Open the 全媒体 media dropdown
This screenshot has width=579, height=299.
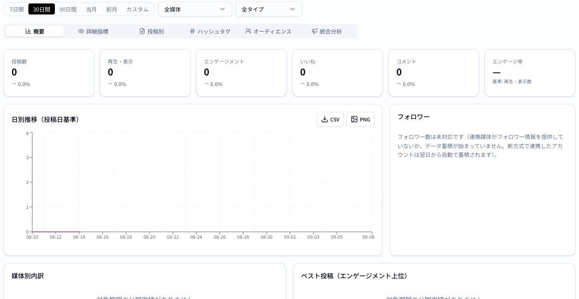(x=195, y=9)
